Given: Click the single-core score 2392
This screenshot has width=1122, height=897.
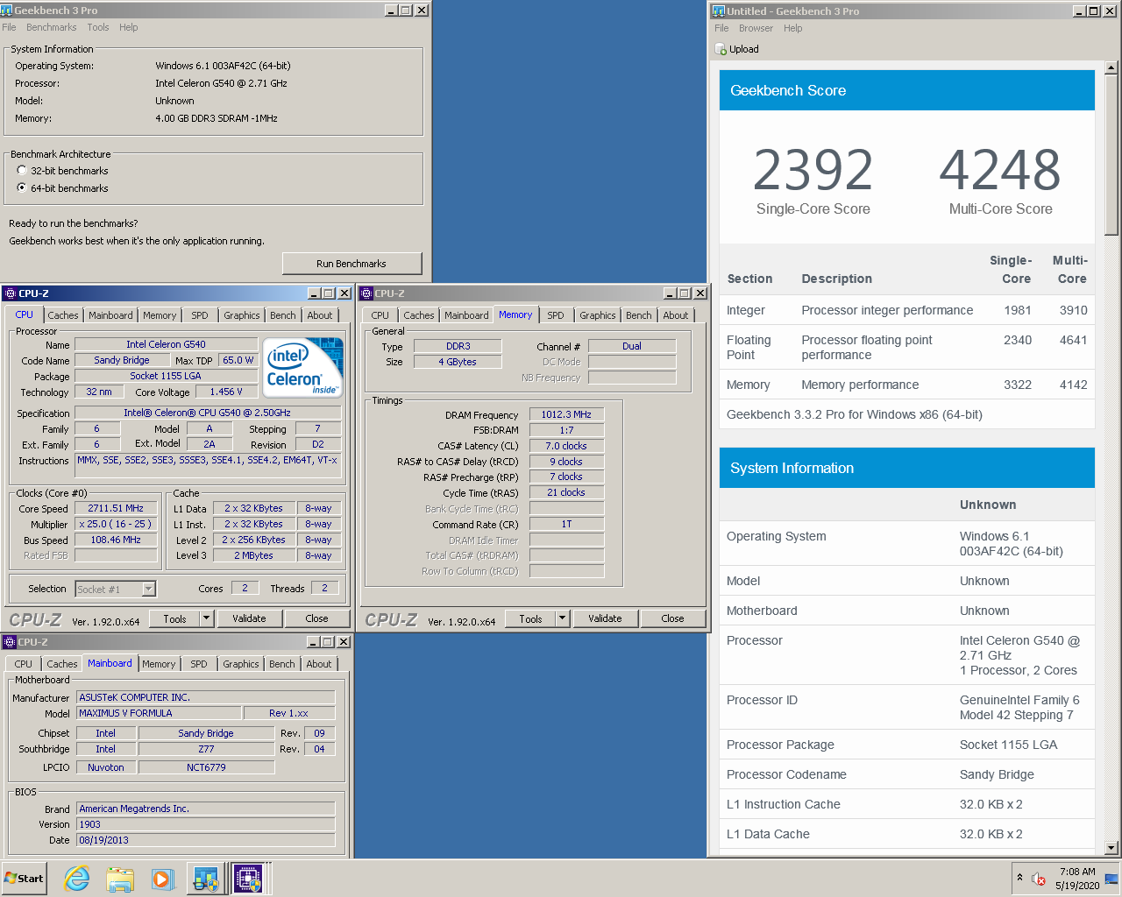Looking at the screenshot, I should tap(813, 170).
